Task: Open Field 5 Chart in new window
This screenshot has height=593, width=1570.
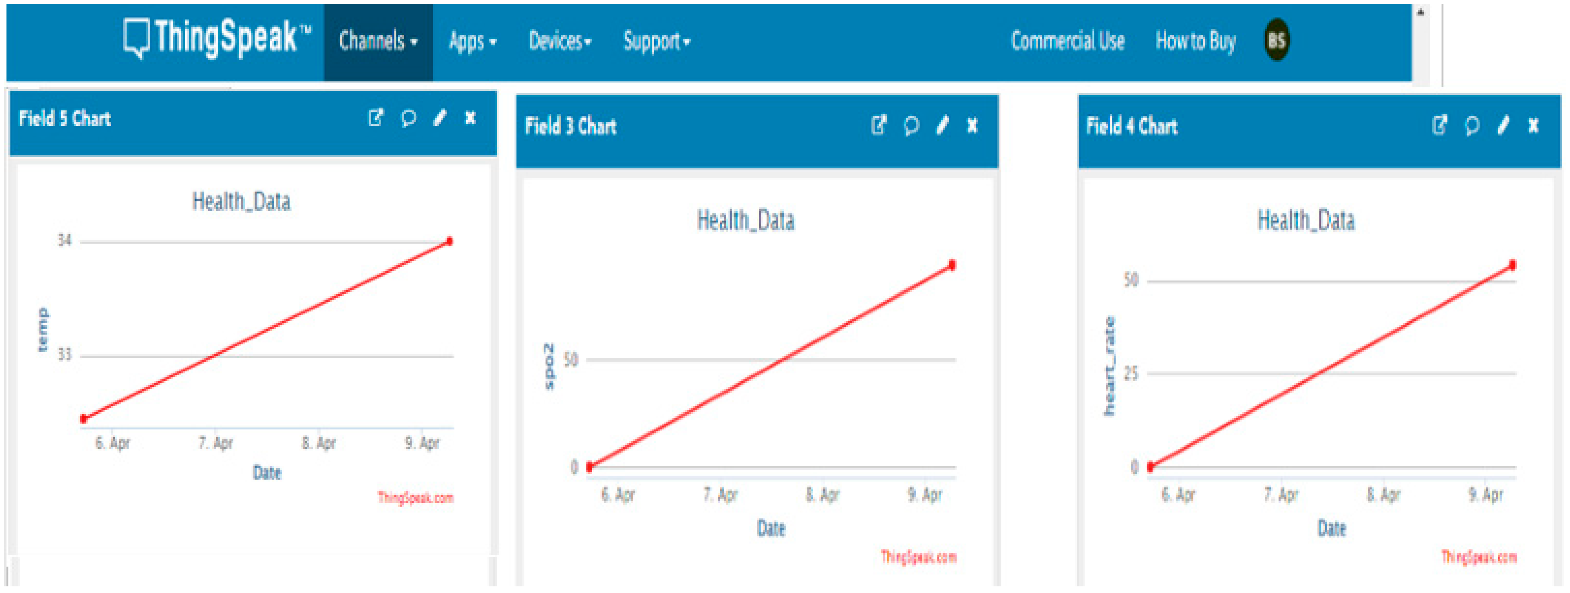Action: pyautogui.click(x=376, y=117)
